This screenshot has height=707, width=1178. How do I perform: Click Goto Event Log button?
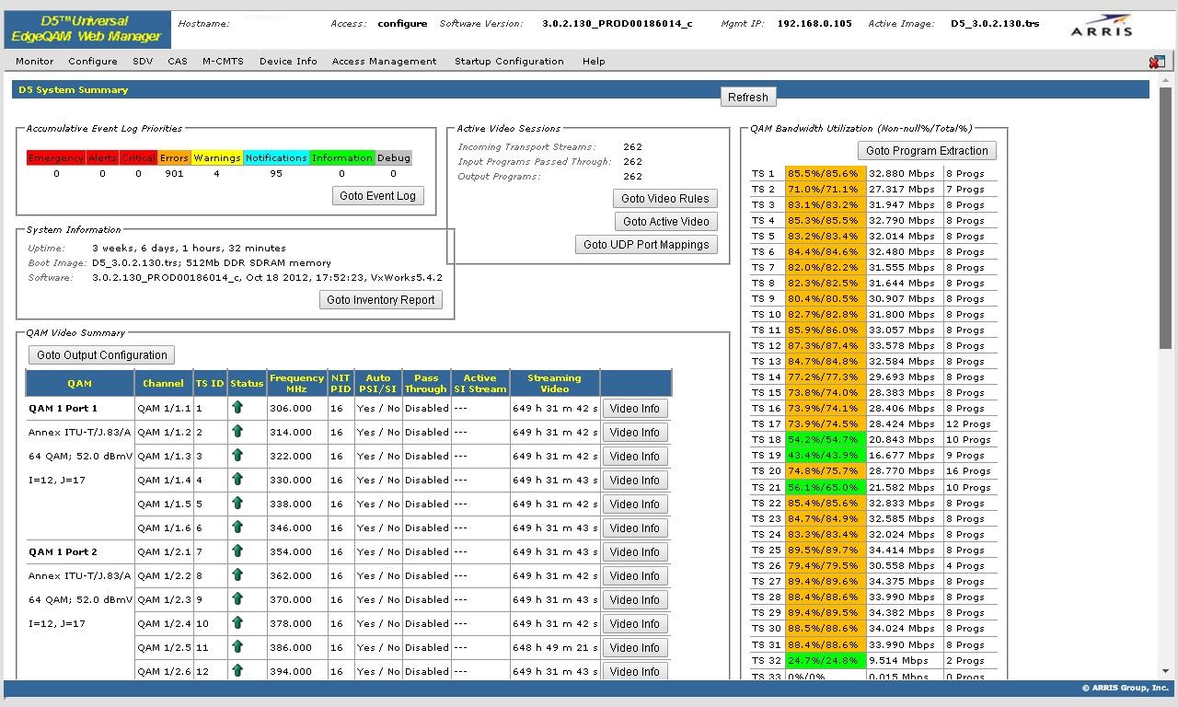point(377,196)
